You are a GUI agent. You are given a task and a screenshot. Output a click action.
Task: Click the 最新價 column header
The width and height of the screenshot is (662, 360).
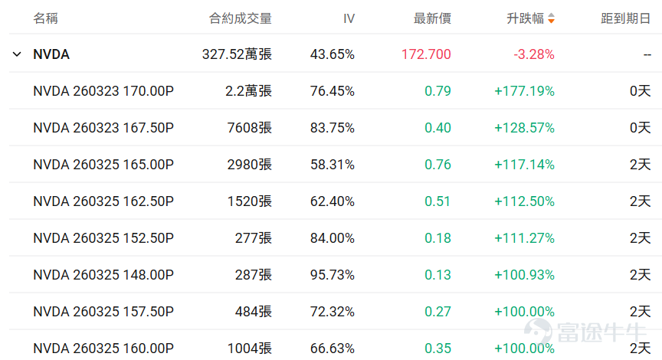click(x=432, y=18)
